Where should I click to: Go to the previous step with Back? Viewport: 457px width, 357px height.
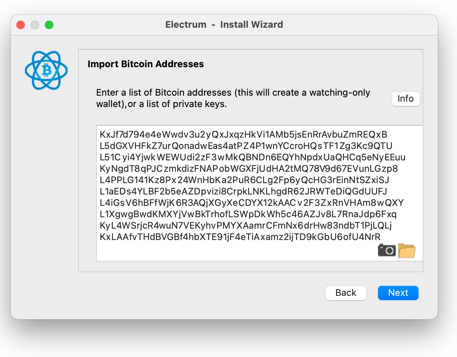tap(346, 293)
